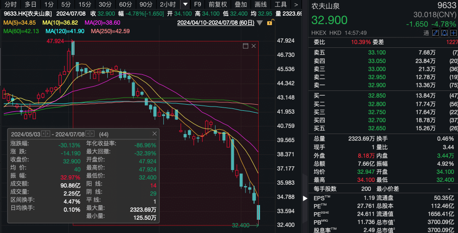Toggle 前复权 price adjustment
The height and width of the screenshot is (233, 458).
tap(218, 5)
